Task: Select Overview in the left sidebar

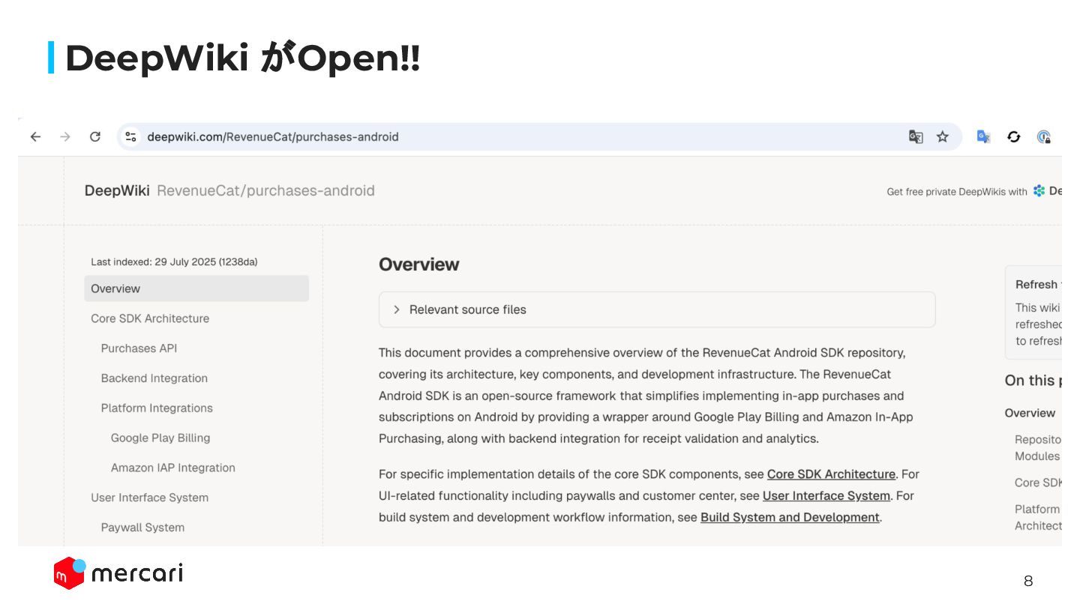Action: coord(196,289)
